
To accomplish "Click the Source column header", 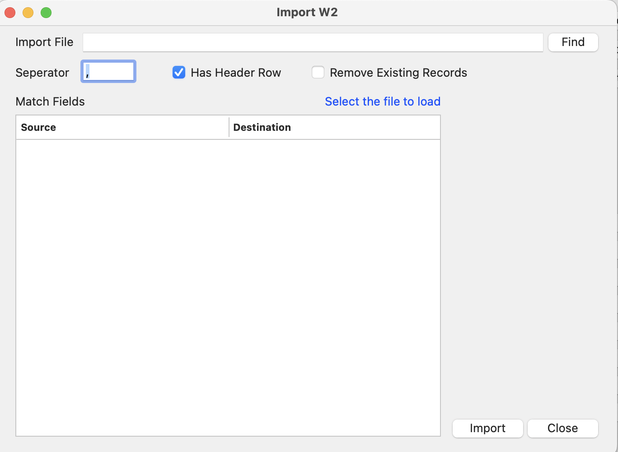I will [x=38, y=127].
